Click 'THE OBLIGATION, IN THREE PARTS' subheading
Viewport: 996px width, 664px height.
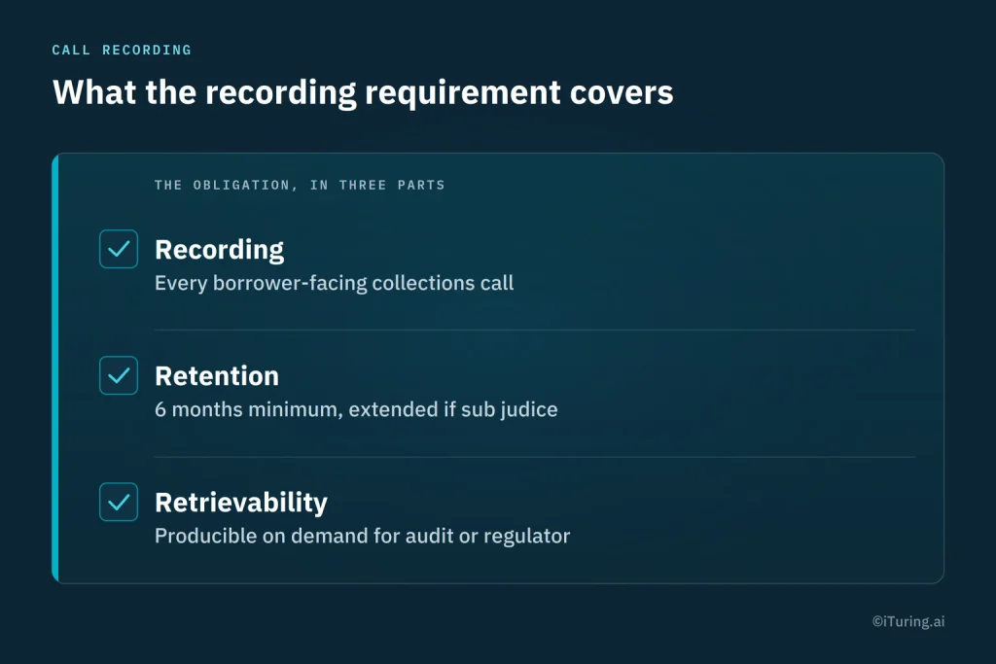tap(300, 185)
